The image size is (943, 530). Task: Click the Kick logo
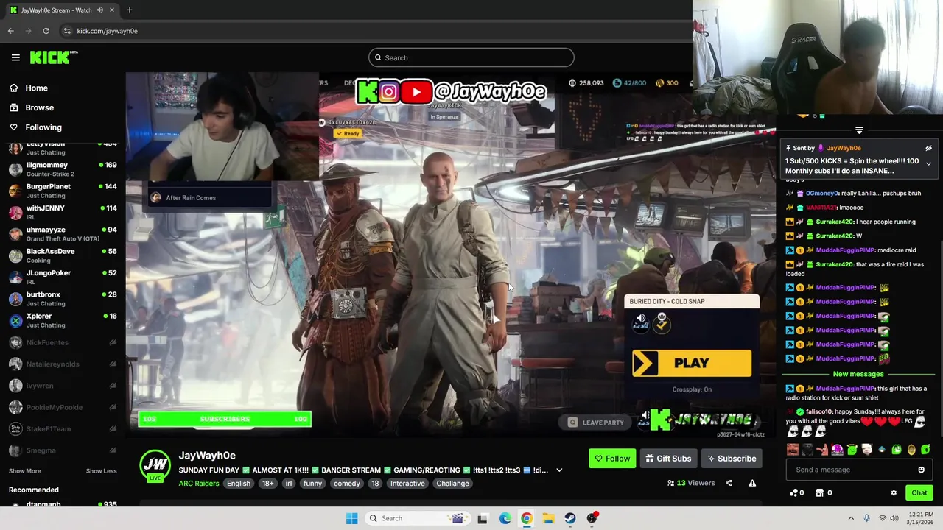point(53,57)
